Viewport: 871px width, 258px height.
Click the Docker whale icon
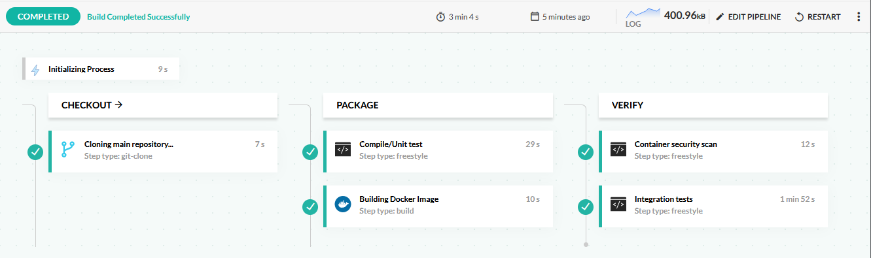[x=343, y=204]
